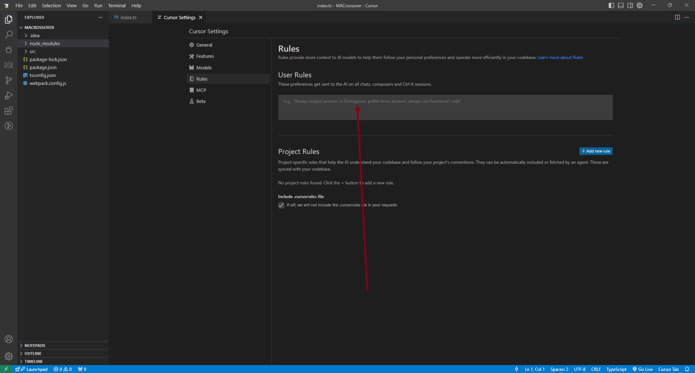
Task: Open Source Control view icon
Action: 9,80
